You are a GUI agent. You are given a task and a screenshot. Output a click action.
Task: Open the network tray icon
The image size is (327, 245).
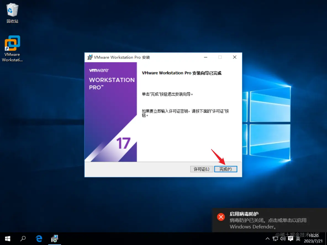[x=275, y=239]
